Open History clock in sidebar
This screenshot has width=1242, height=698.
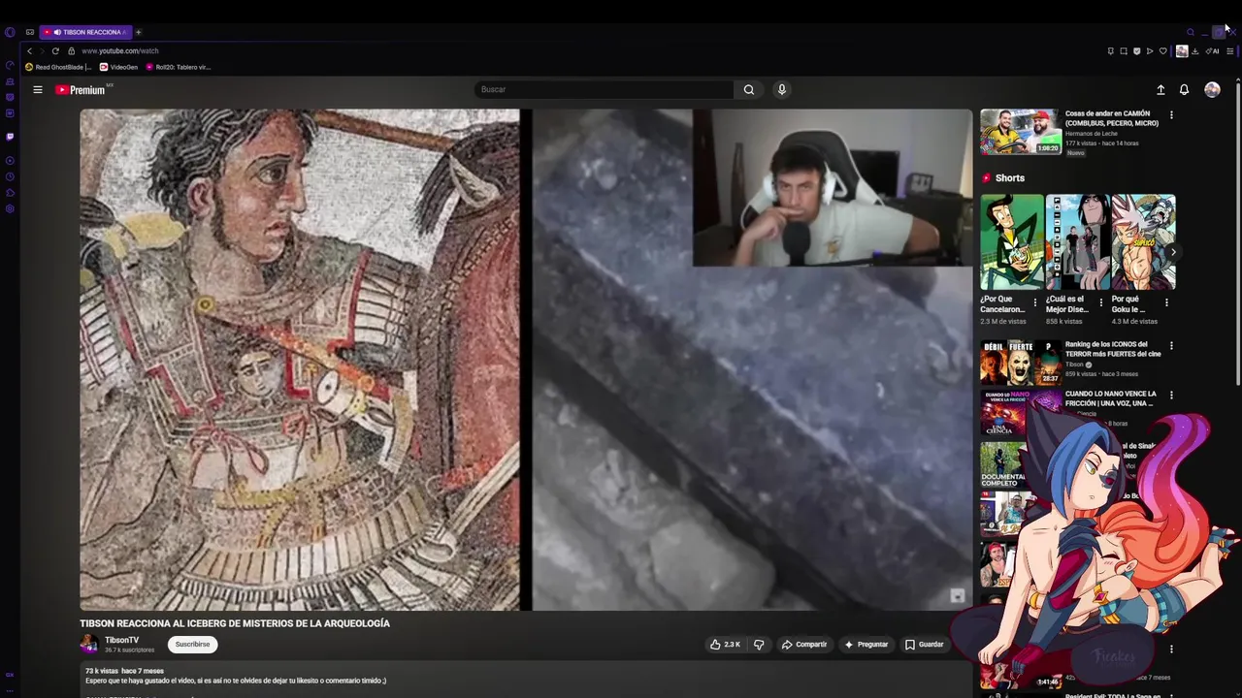[x=10, y=176]
